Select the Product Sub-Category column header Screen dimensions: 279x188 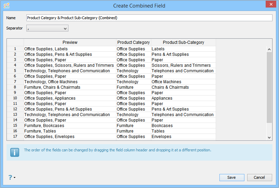tap(183, 42)
